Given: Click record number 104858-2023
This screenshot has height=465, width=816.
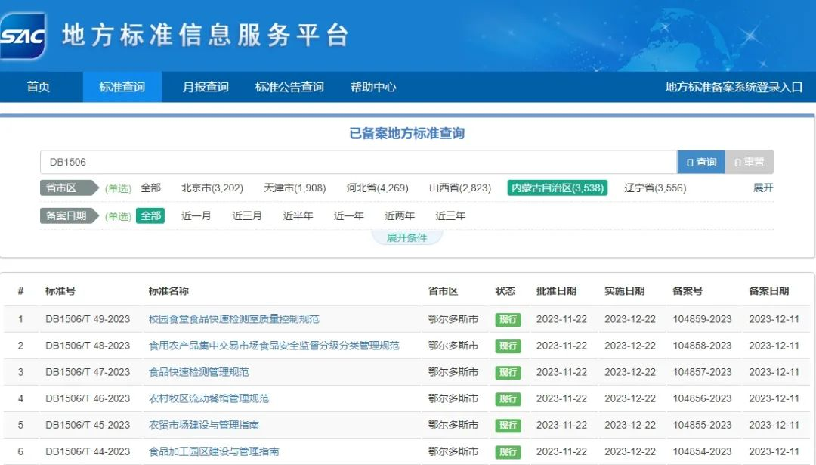Looking at the screenshot, I should [x=702, y=346].
